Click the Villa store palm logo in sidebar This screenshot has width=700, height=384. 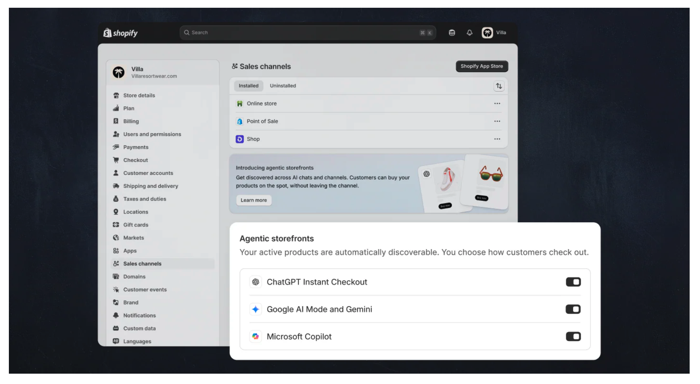point(119,72)
